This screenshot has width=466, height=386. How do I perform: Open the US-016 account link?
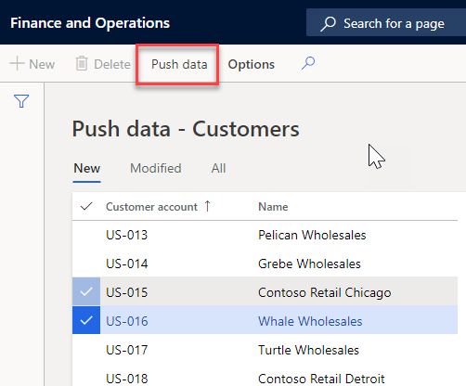(x=126, y=321)
